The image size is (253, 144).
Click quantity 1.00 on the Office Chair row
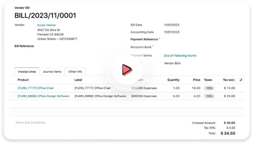[176, 88]
